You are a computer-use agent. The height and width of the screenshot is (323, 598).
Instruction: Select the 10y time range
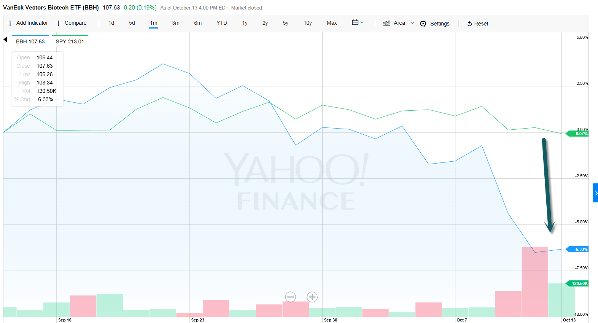pyautogui.click(x=308, y=23)
